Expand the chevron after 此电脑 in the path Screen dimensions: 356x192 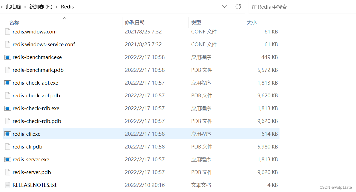(x=25, y=7)
